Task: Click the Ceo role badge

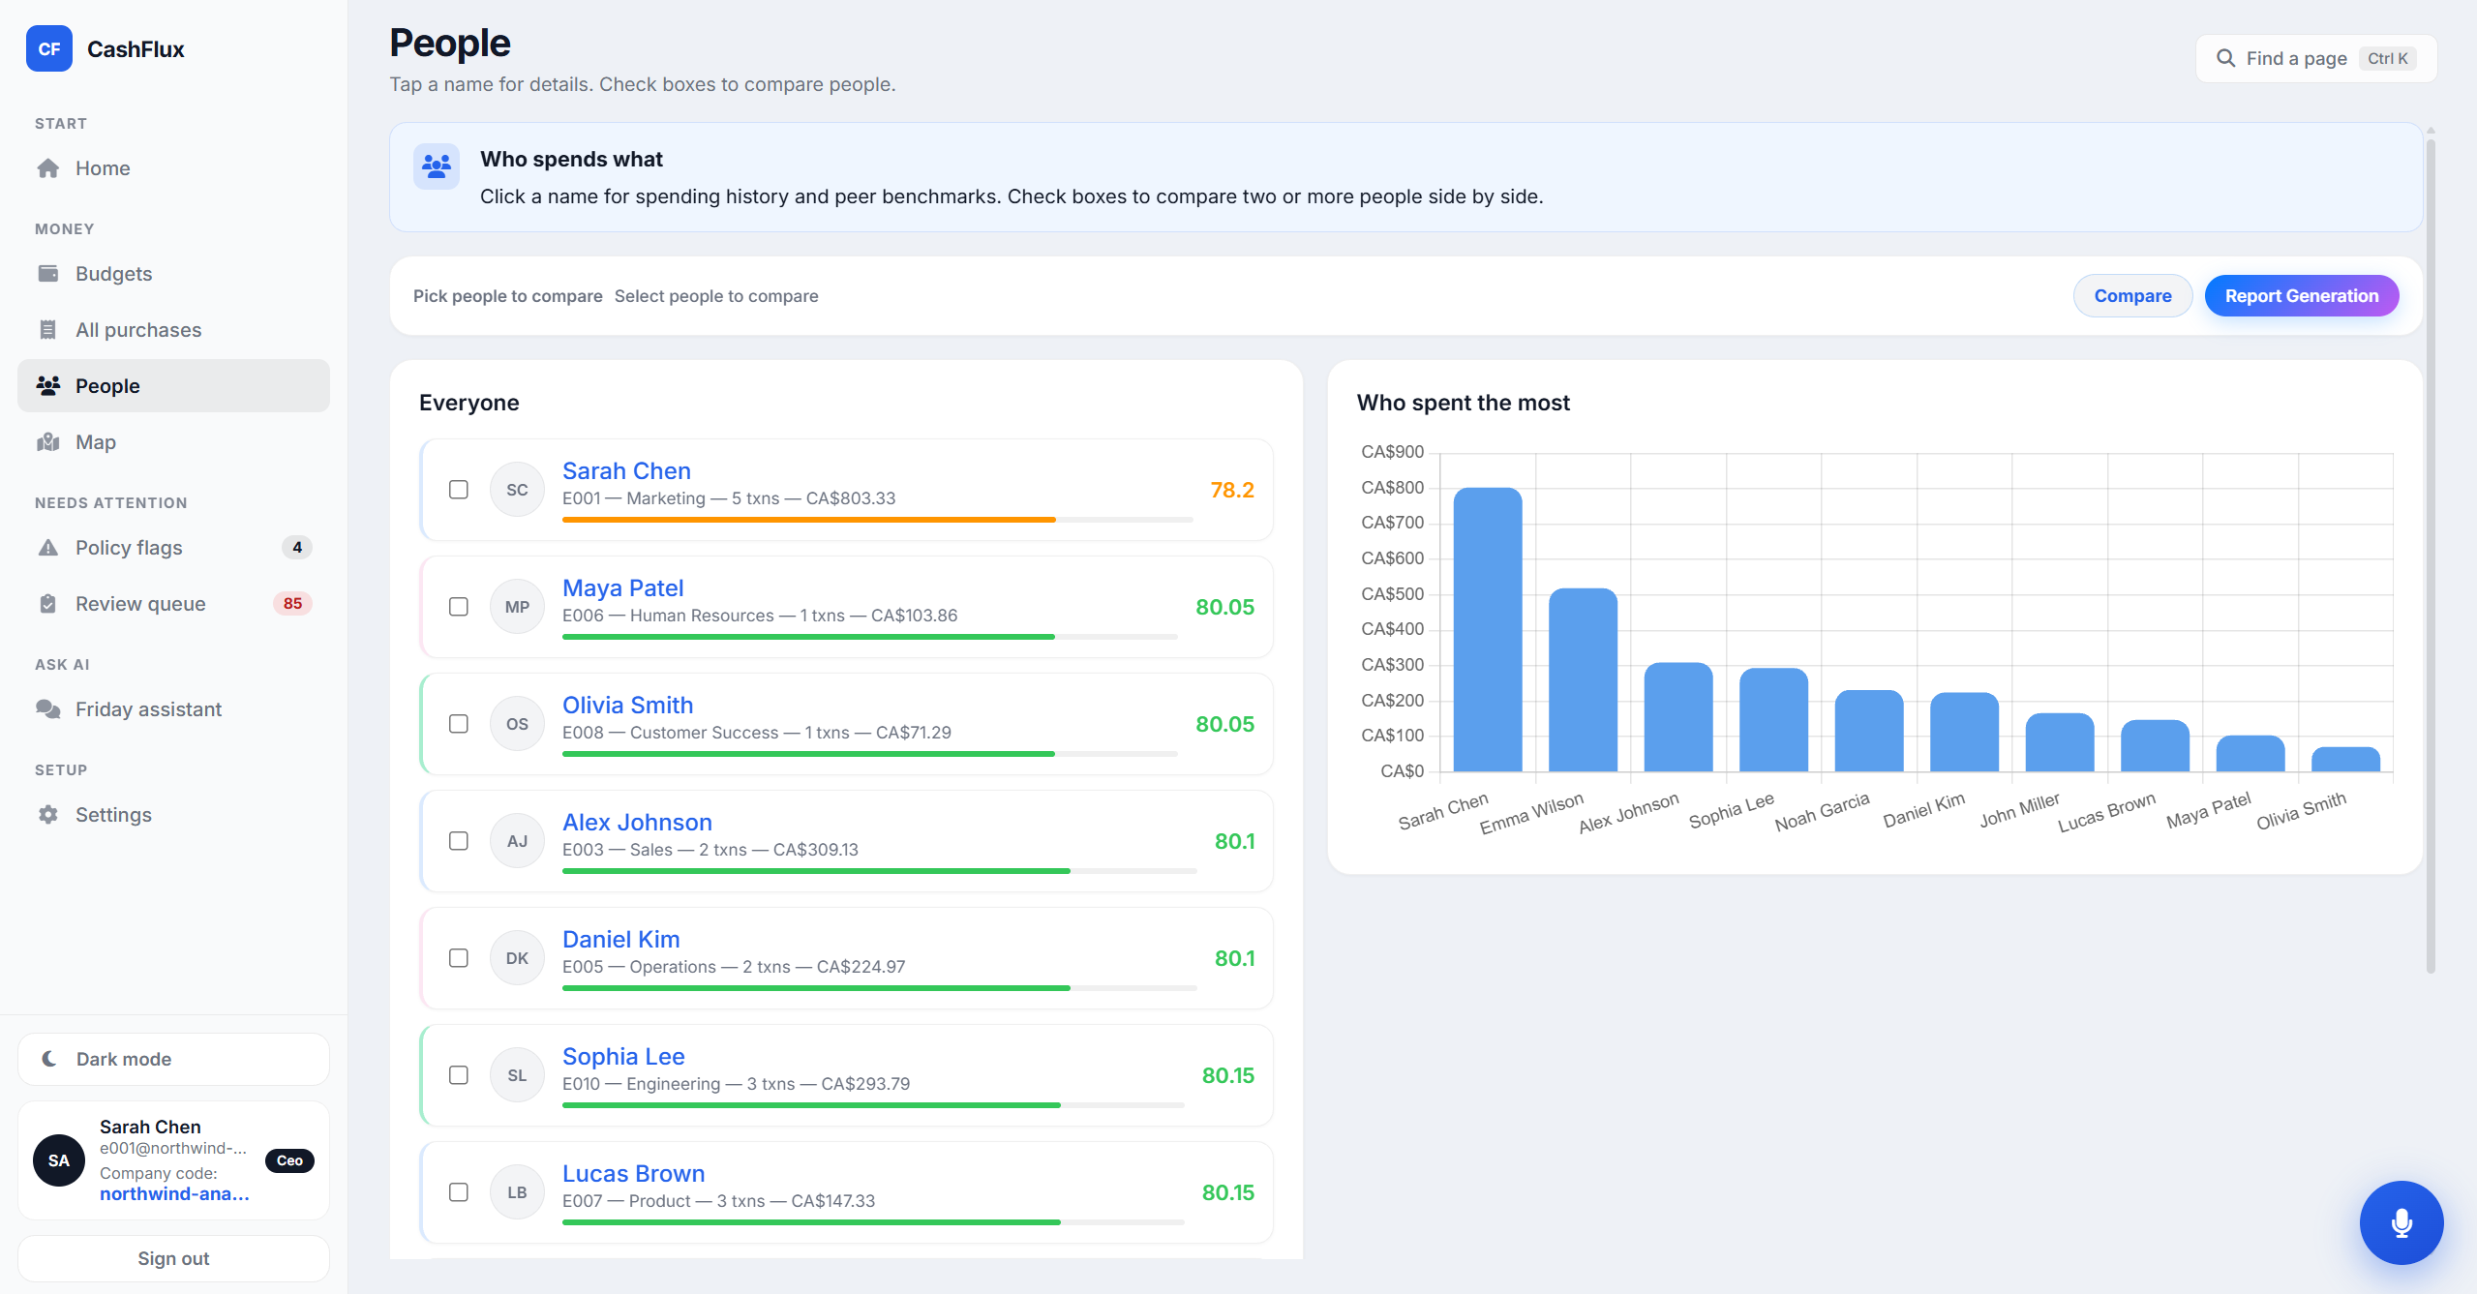Action: point(289,1160)
